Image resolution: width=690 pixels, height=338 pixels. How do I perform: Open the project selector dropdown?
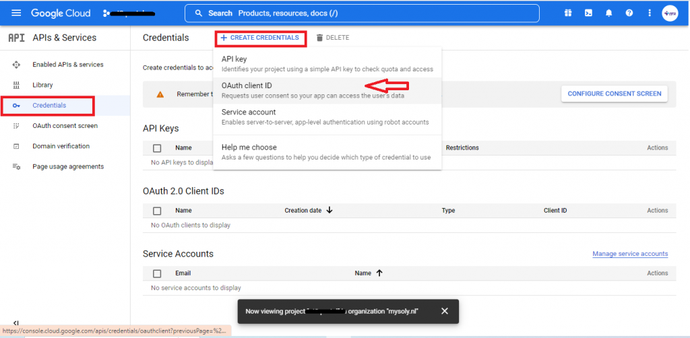pos(129,13)
